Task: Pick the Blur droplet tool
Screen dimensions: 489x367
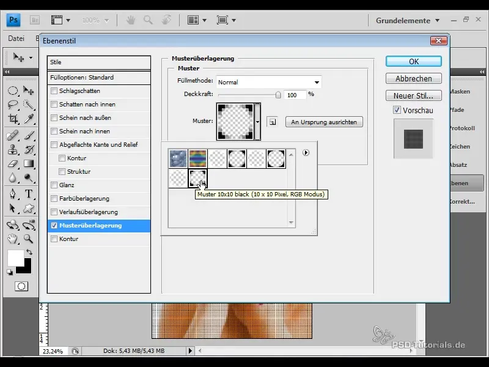Action: click(13, 177)
